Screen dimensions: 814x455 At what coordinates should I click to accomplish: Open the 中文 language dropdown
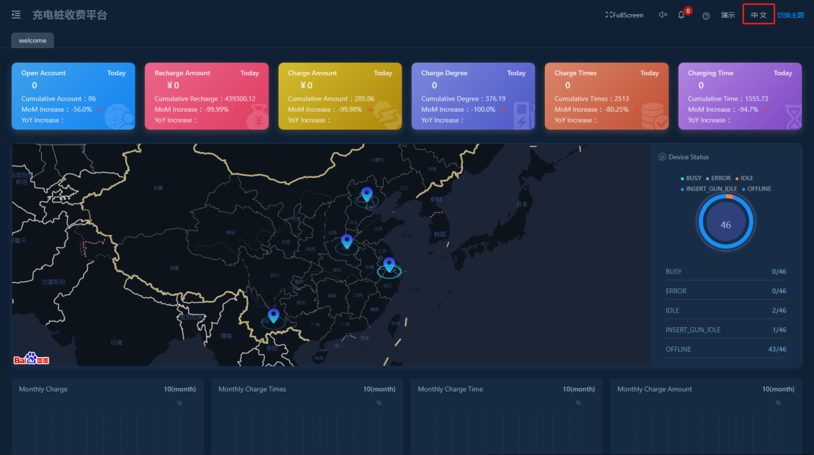[759, 15]
